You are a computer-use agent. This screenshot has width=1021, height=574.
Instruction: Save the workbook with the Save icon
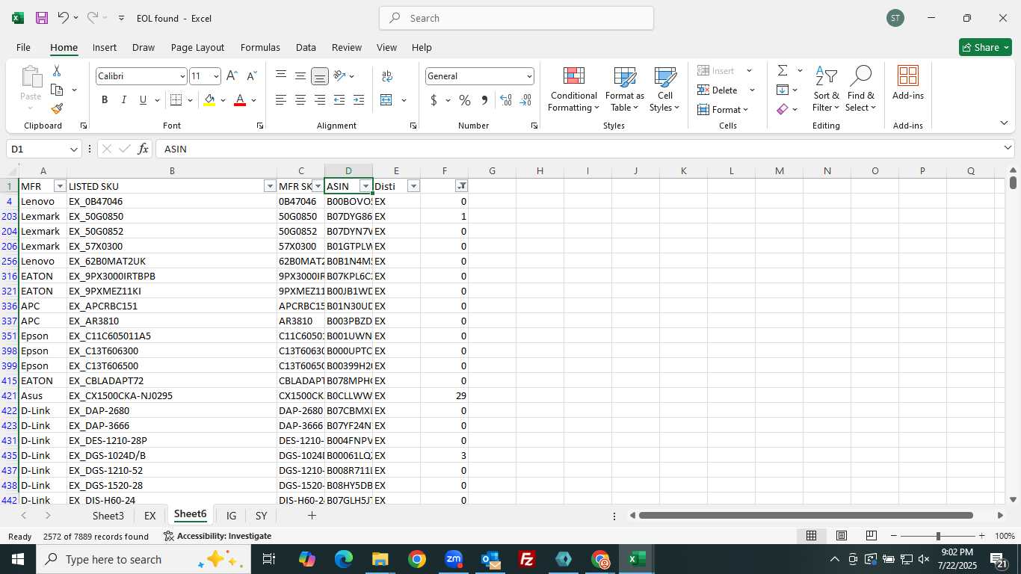pos(42,18)
